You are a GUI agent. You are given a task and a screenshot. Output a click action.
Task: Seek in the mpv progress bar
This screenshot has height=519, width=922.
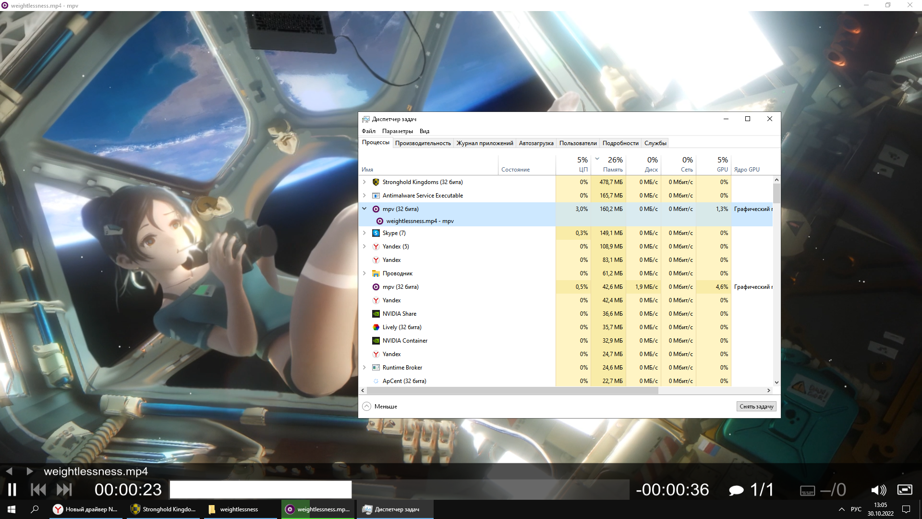point(399,490)
